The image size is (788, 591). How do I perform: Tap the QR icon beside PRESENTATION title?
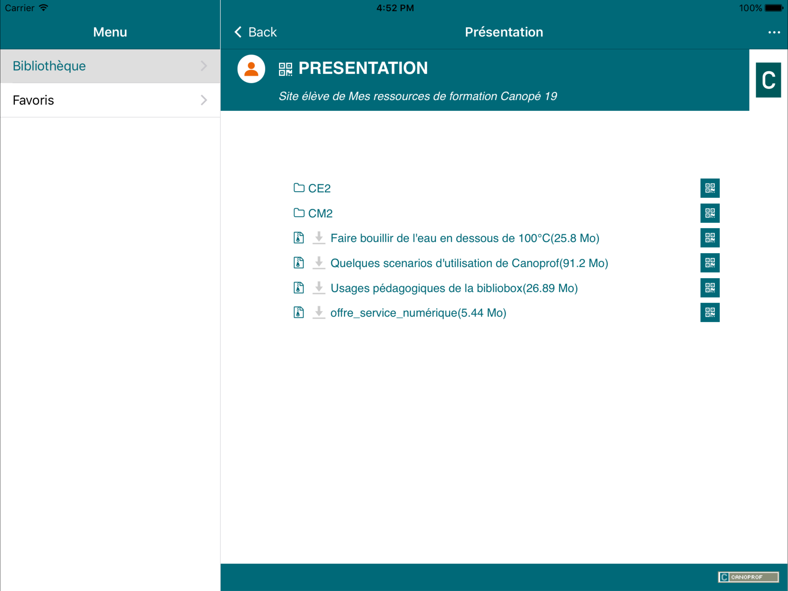285,69
